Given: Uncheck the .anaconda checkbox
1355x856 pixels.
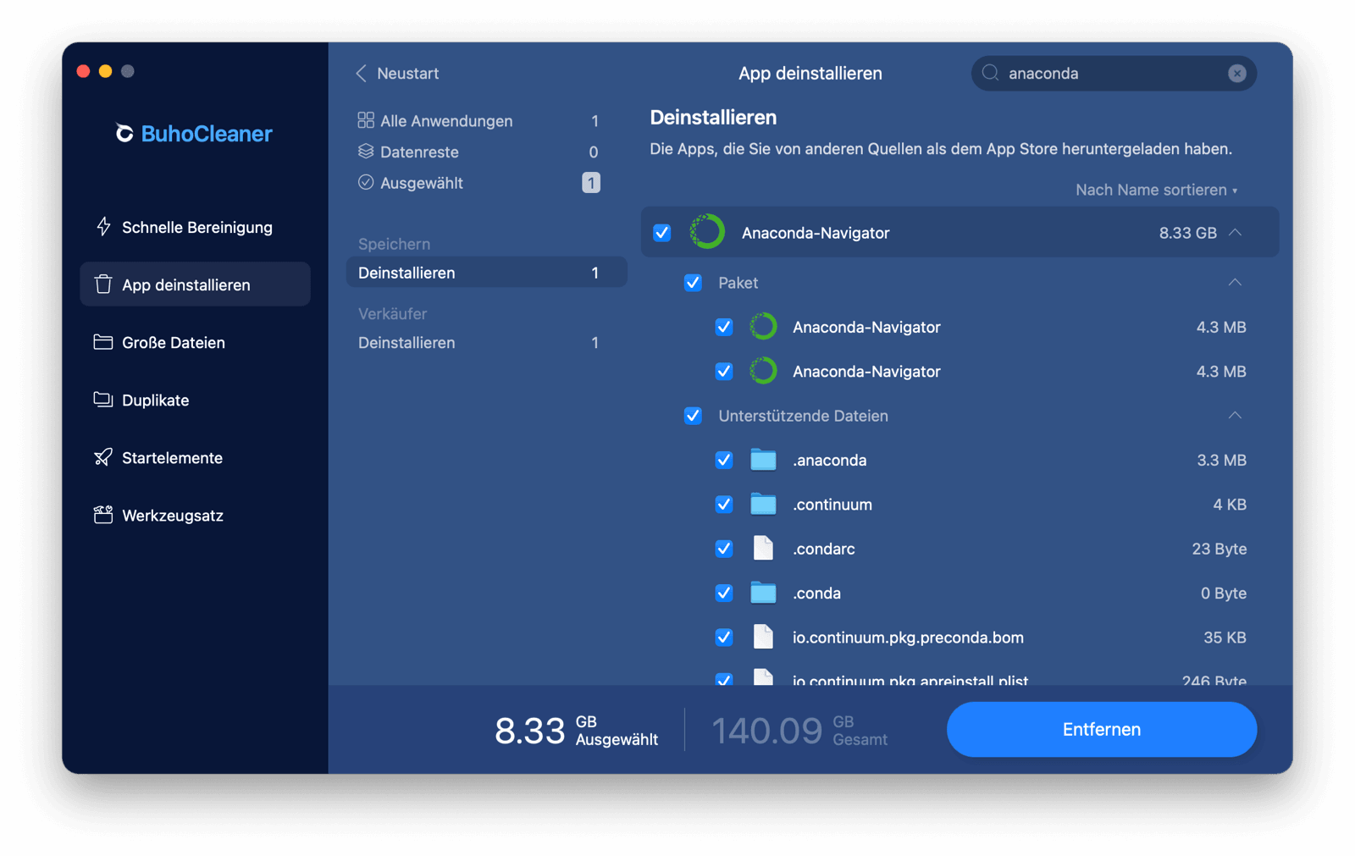Looking at the screenshot, I should coord(724,460).
